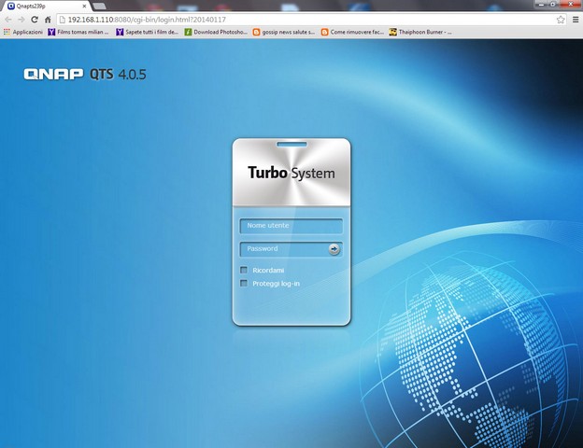Click the browser Forward arrow
The image size is (583, 448).
[21, 20]
